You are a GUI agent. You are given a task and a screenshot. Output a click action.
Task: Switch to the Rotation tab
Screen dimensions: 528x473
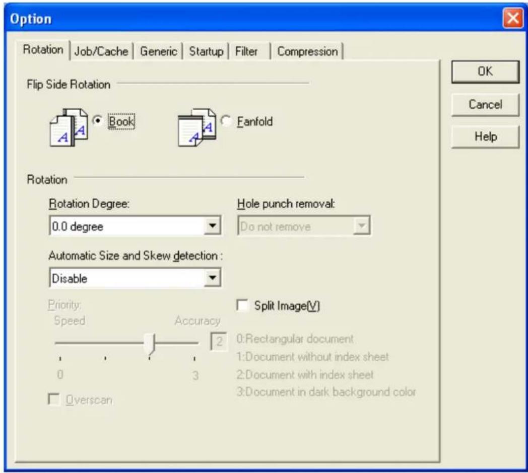(43, 50)
